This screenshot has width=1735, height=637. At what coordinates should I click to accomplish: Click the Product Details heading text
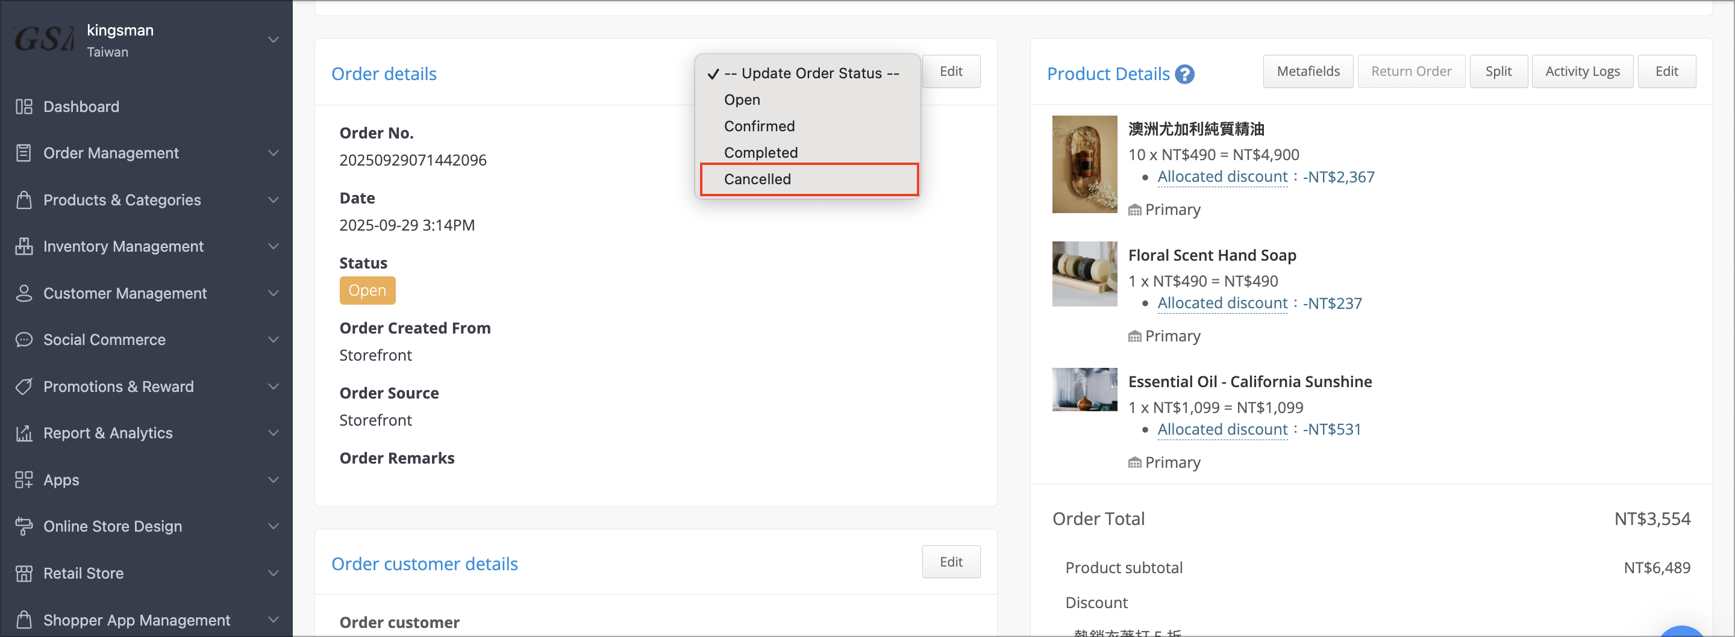pyautogui.click(x=1108, y=74)
